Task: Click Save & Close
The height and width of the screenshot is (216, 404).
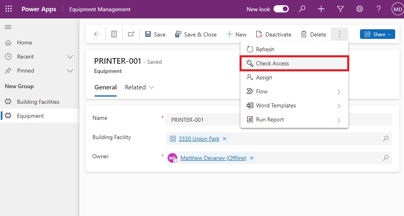Action: 196,34
